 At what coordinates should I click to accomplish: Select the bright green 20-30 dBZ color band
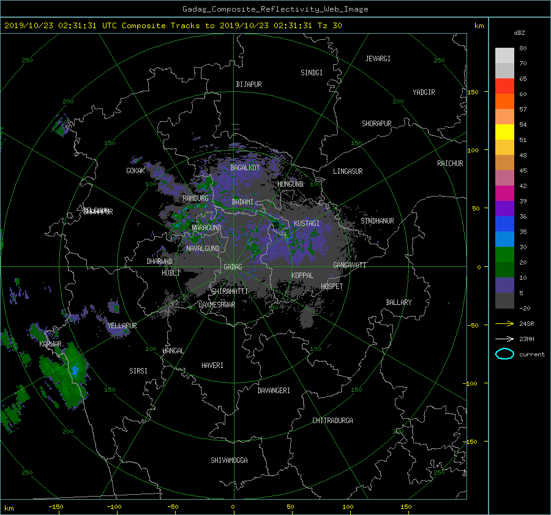coord(504,254)
